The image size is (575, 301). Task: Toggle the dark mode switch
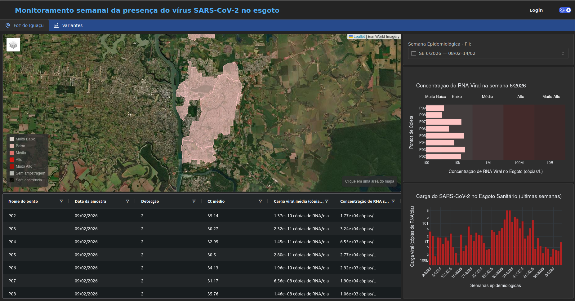coord(565,10)
